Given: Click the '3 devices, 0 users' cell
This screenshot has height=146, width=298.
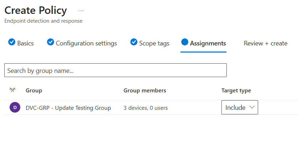Looking at the screenshot, I should click(x=146, y=108).
